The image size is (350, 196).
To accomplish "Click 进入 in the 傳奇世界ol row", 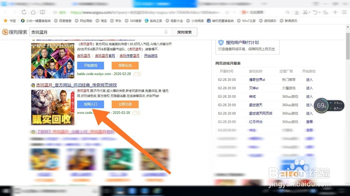I will (x=309, y=80).
